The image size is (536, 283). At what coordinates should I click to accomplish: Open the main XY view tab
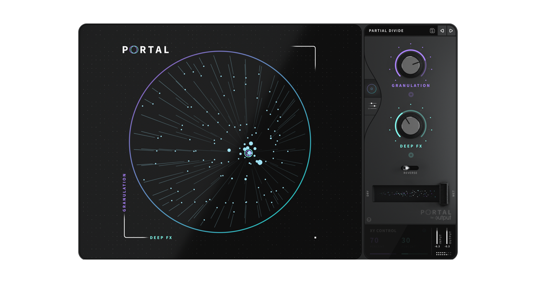[x=371, y=89]
